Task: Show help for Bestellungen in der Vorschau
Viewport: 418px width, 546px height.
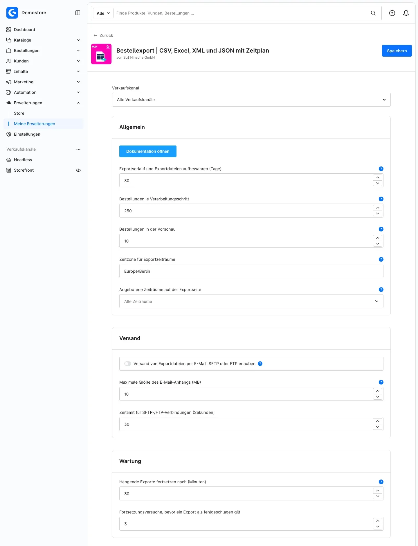Action: pos(381,229)
